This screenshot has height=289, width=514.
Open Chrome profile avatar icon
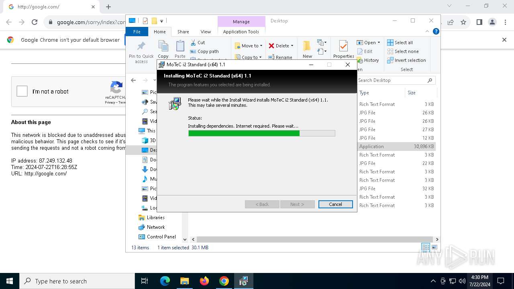coord(492,22)
